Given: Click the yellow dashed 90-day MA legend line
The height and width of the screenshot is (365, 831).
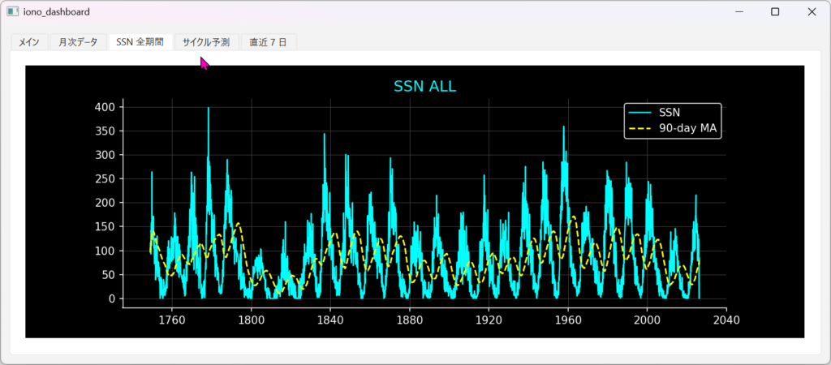Looking at the screenshot, I should click(x=639, y=128).
